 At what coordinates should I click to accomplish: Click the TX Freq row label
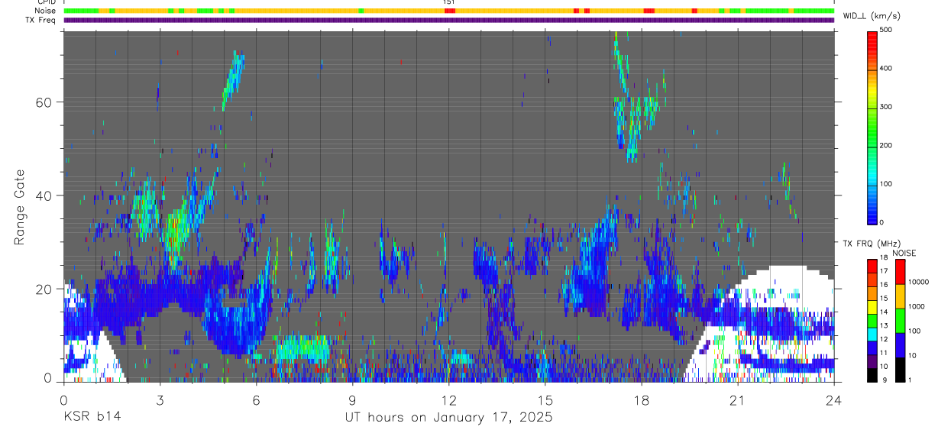coord(41,20)
